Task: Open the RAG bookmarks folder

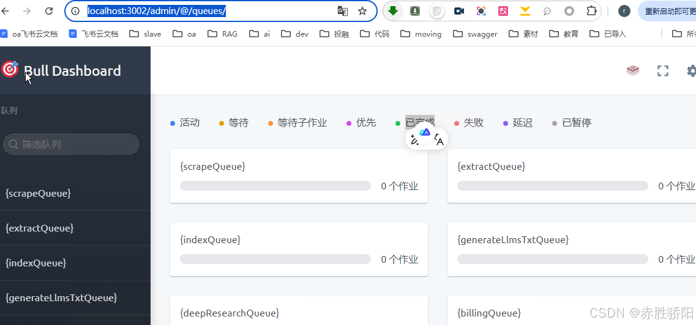Action: 222,34
